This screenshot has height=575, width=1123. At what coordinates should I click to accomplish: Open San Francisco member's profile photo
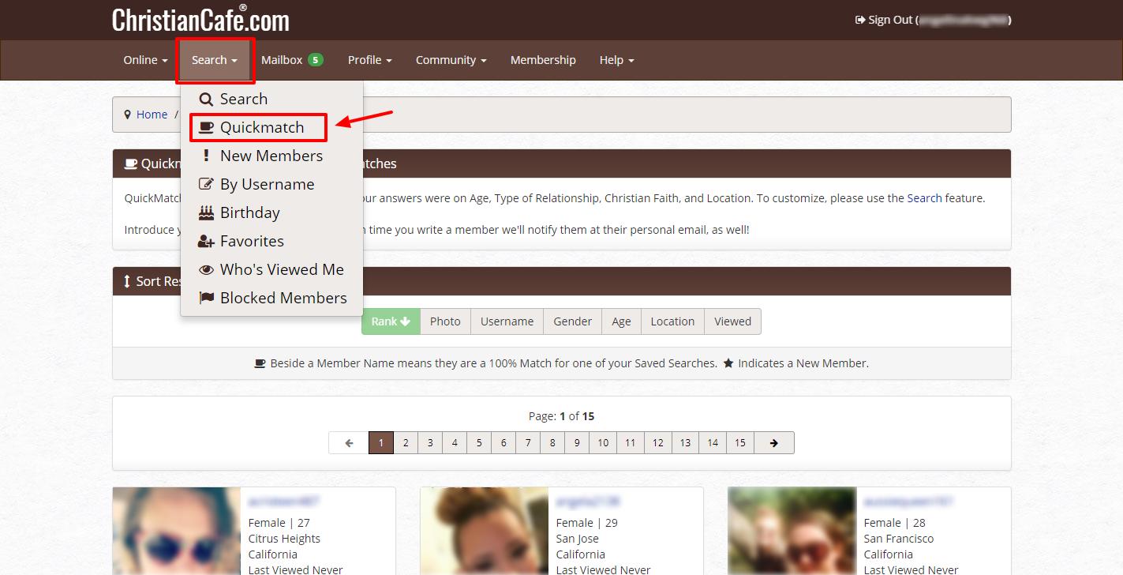792,531
